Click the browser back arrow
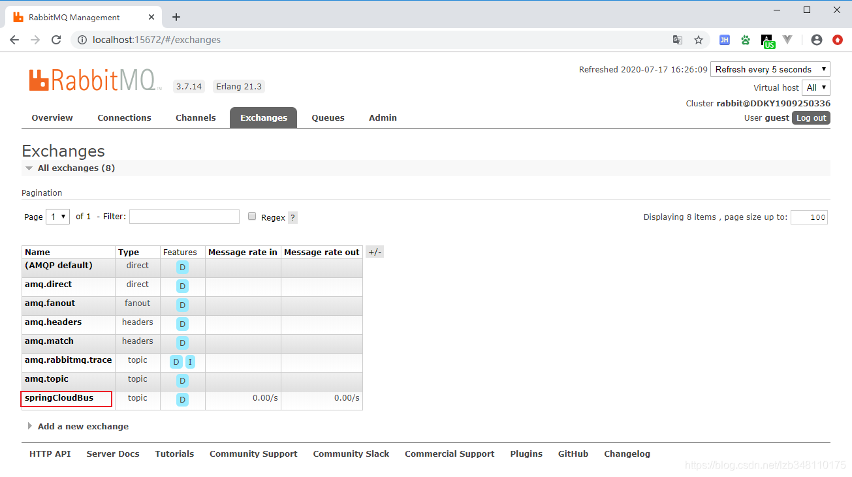This screenshot has height=477, width=852. (14, 40)
